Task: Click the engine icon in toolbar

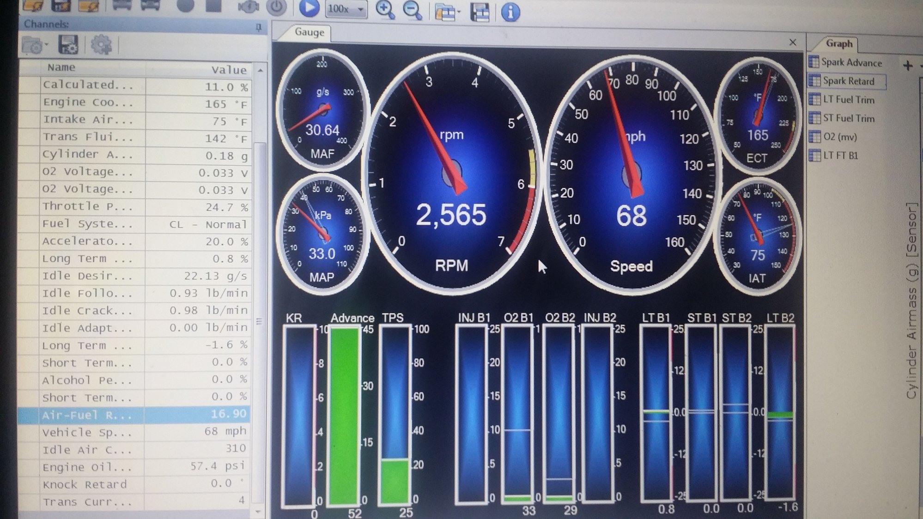Action: (x=249, y=7)
